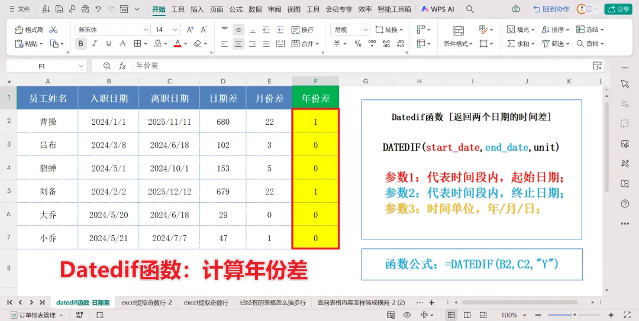Toggle bold formatting button

click(x=81, y=44)
